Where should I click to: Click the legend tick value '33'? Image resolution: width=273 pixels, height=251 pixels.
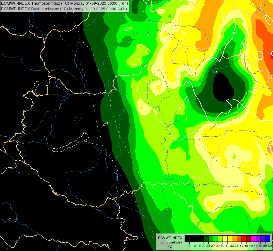tap(232, 246)
